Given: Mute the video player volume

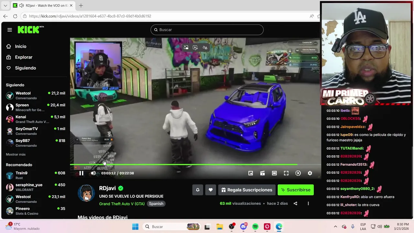Looking at the screenshot, I should point(93,173).
